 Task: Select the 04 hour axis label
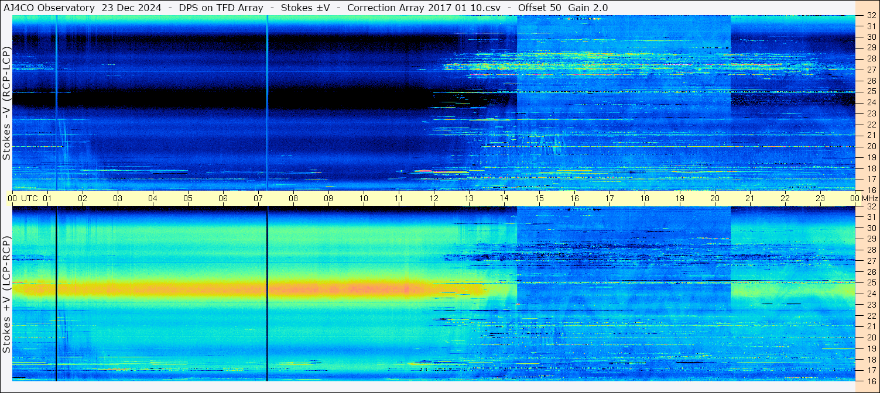pyautogui.click(x=153, y=198)
